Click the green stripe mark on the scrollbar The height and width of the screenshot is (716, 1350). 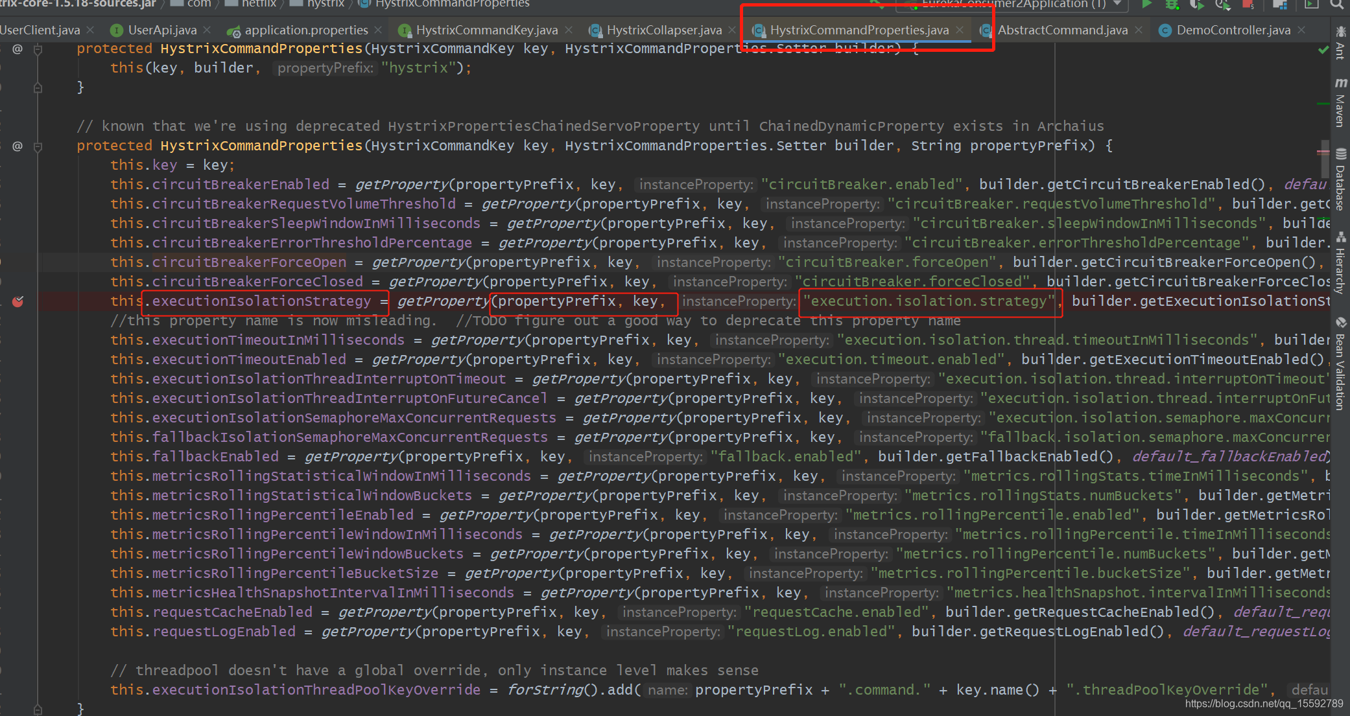coord(1323,104)
